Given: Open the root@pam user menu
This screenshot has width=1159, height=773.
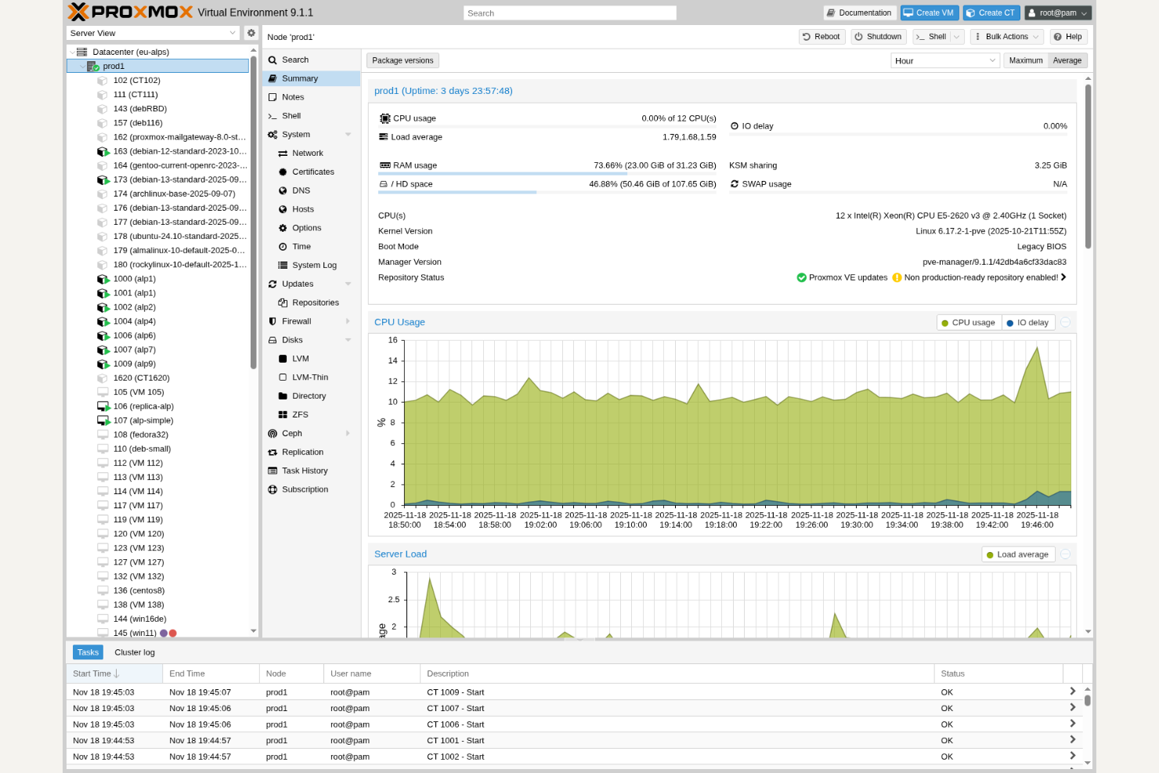Looking at the screenshot, I should pos(1058,13).
